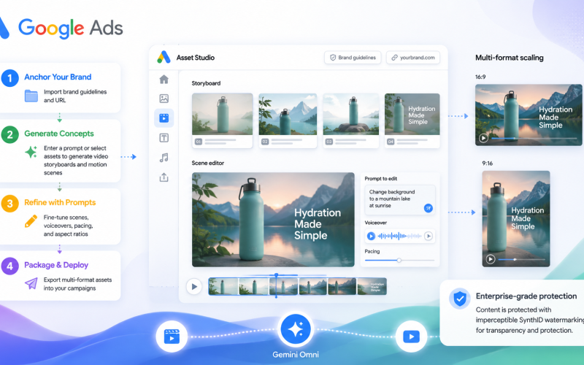Click the Export upload icon in sidebar
Image resolution: width=584 pixels, height=365 pixels.
(x=164, y=177)
